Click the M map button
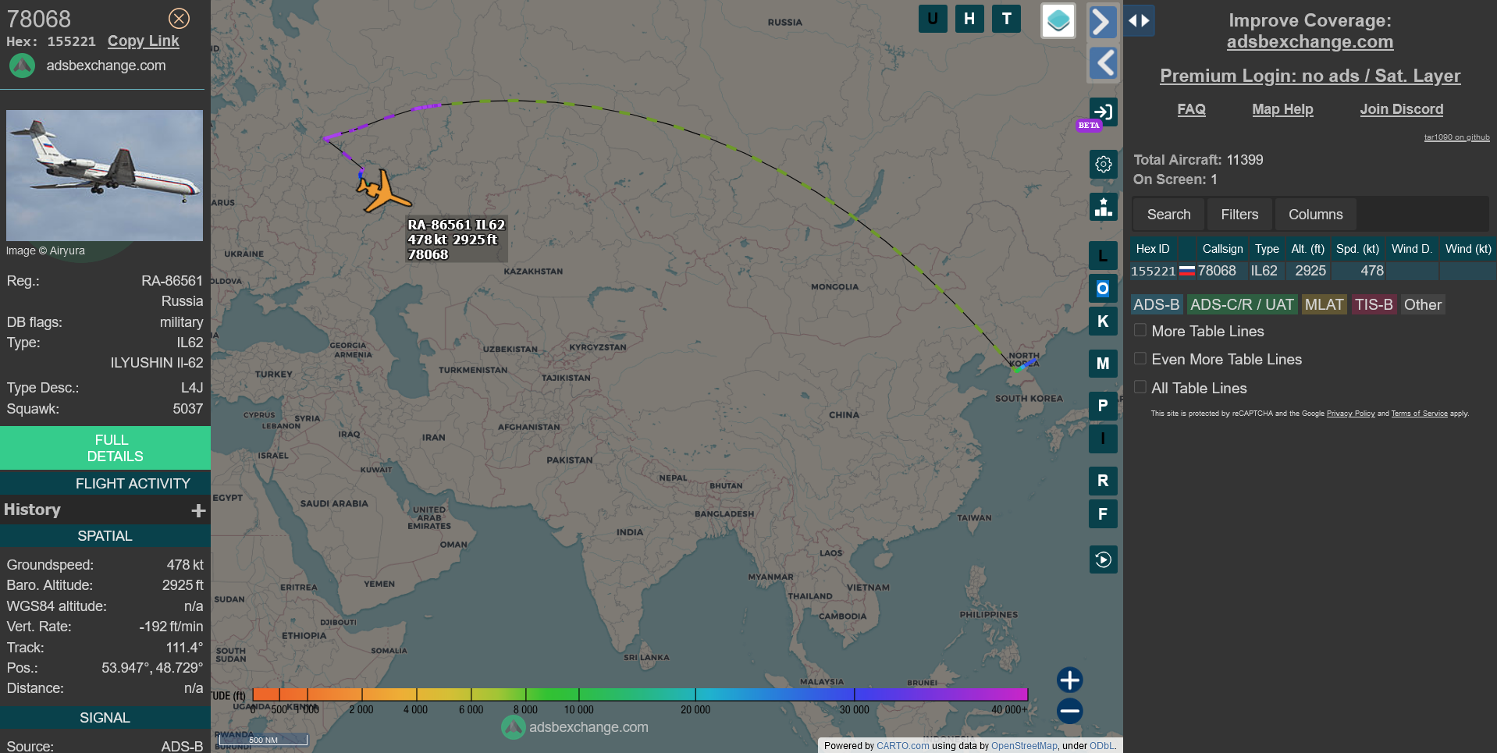This screenshot has height=753, width=1497. (x=1103, y=364)
